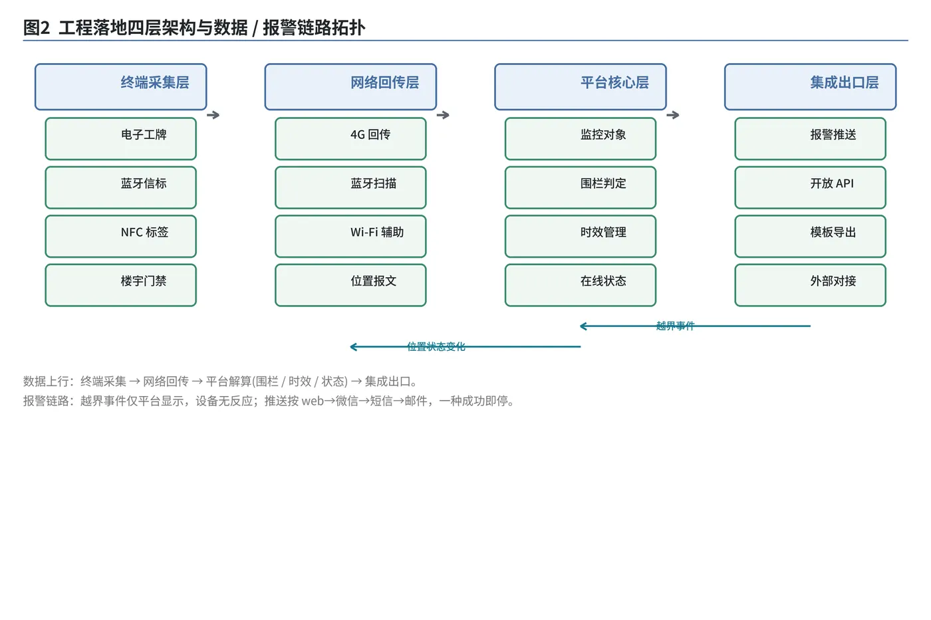Select the caption line starting "数据上行"
Screen dimensions: 931x620
click(x=220, y=381)
